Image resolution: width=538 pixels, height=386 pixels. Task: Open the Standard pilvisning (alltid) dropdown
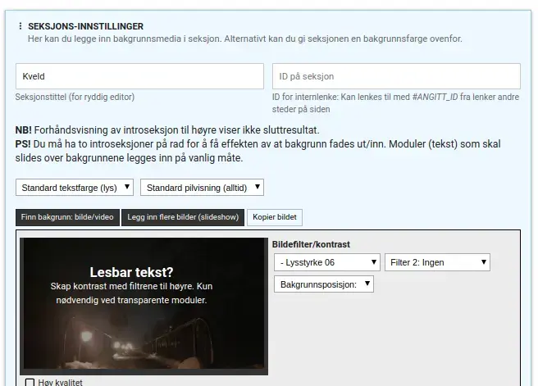coord(202,188)
